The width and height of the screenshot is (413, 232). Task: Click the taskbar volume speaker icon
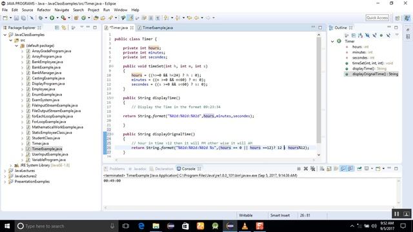pyautogui.click(x=374, y=226)
